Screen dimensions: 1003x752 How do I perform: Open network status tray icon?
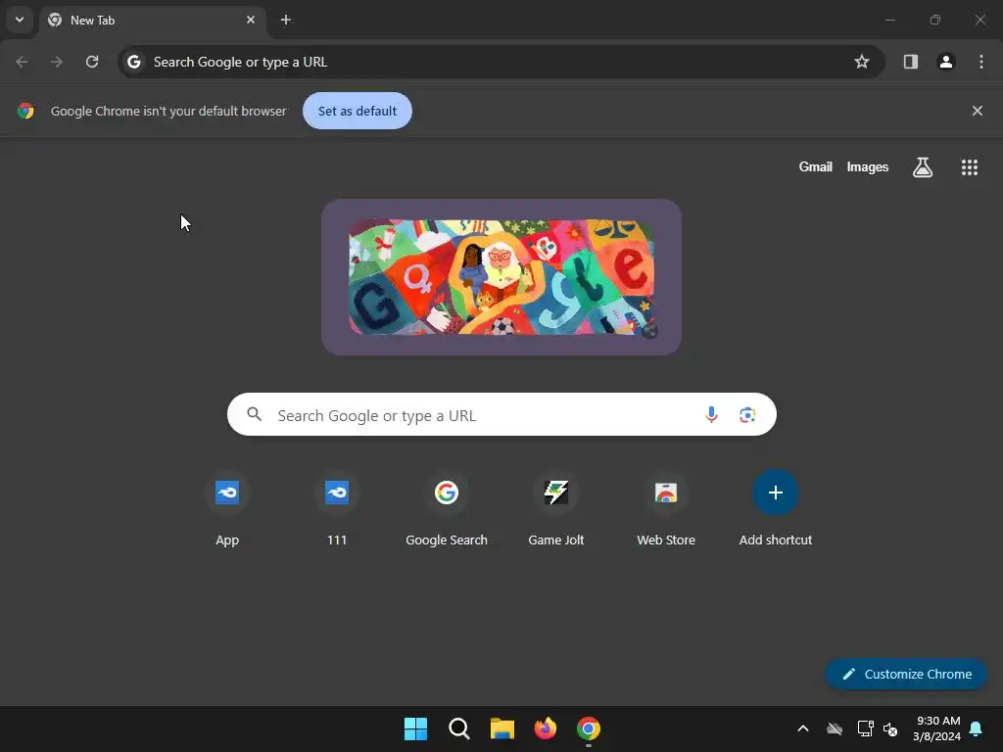pos(865,728)
